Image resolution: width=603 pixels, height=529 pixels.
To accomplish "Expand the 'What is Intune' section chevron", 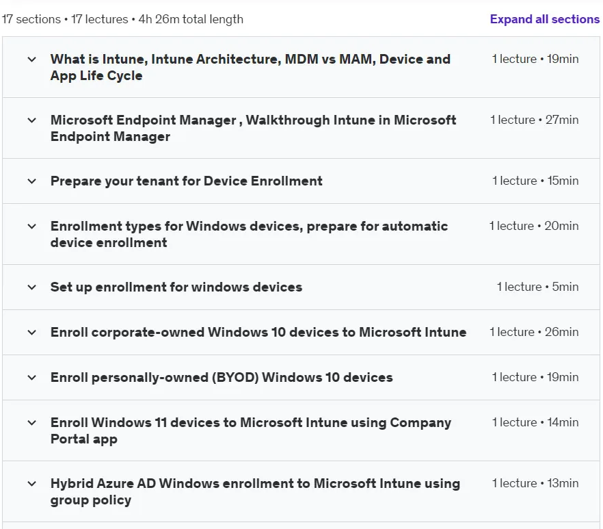I will pyautogui.click(x=32, y=60).
